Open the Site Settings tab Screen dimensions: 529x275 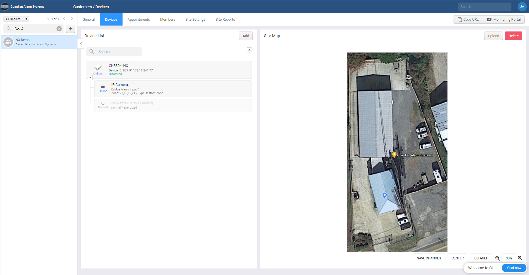pyautogui.click(x=195, y=20)
